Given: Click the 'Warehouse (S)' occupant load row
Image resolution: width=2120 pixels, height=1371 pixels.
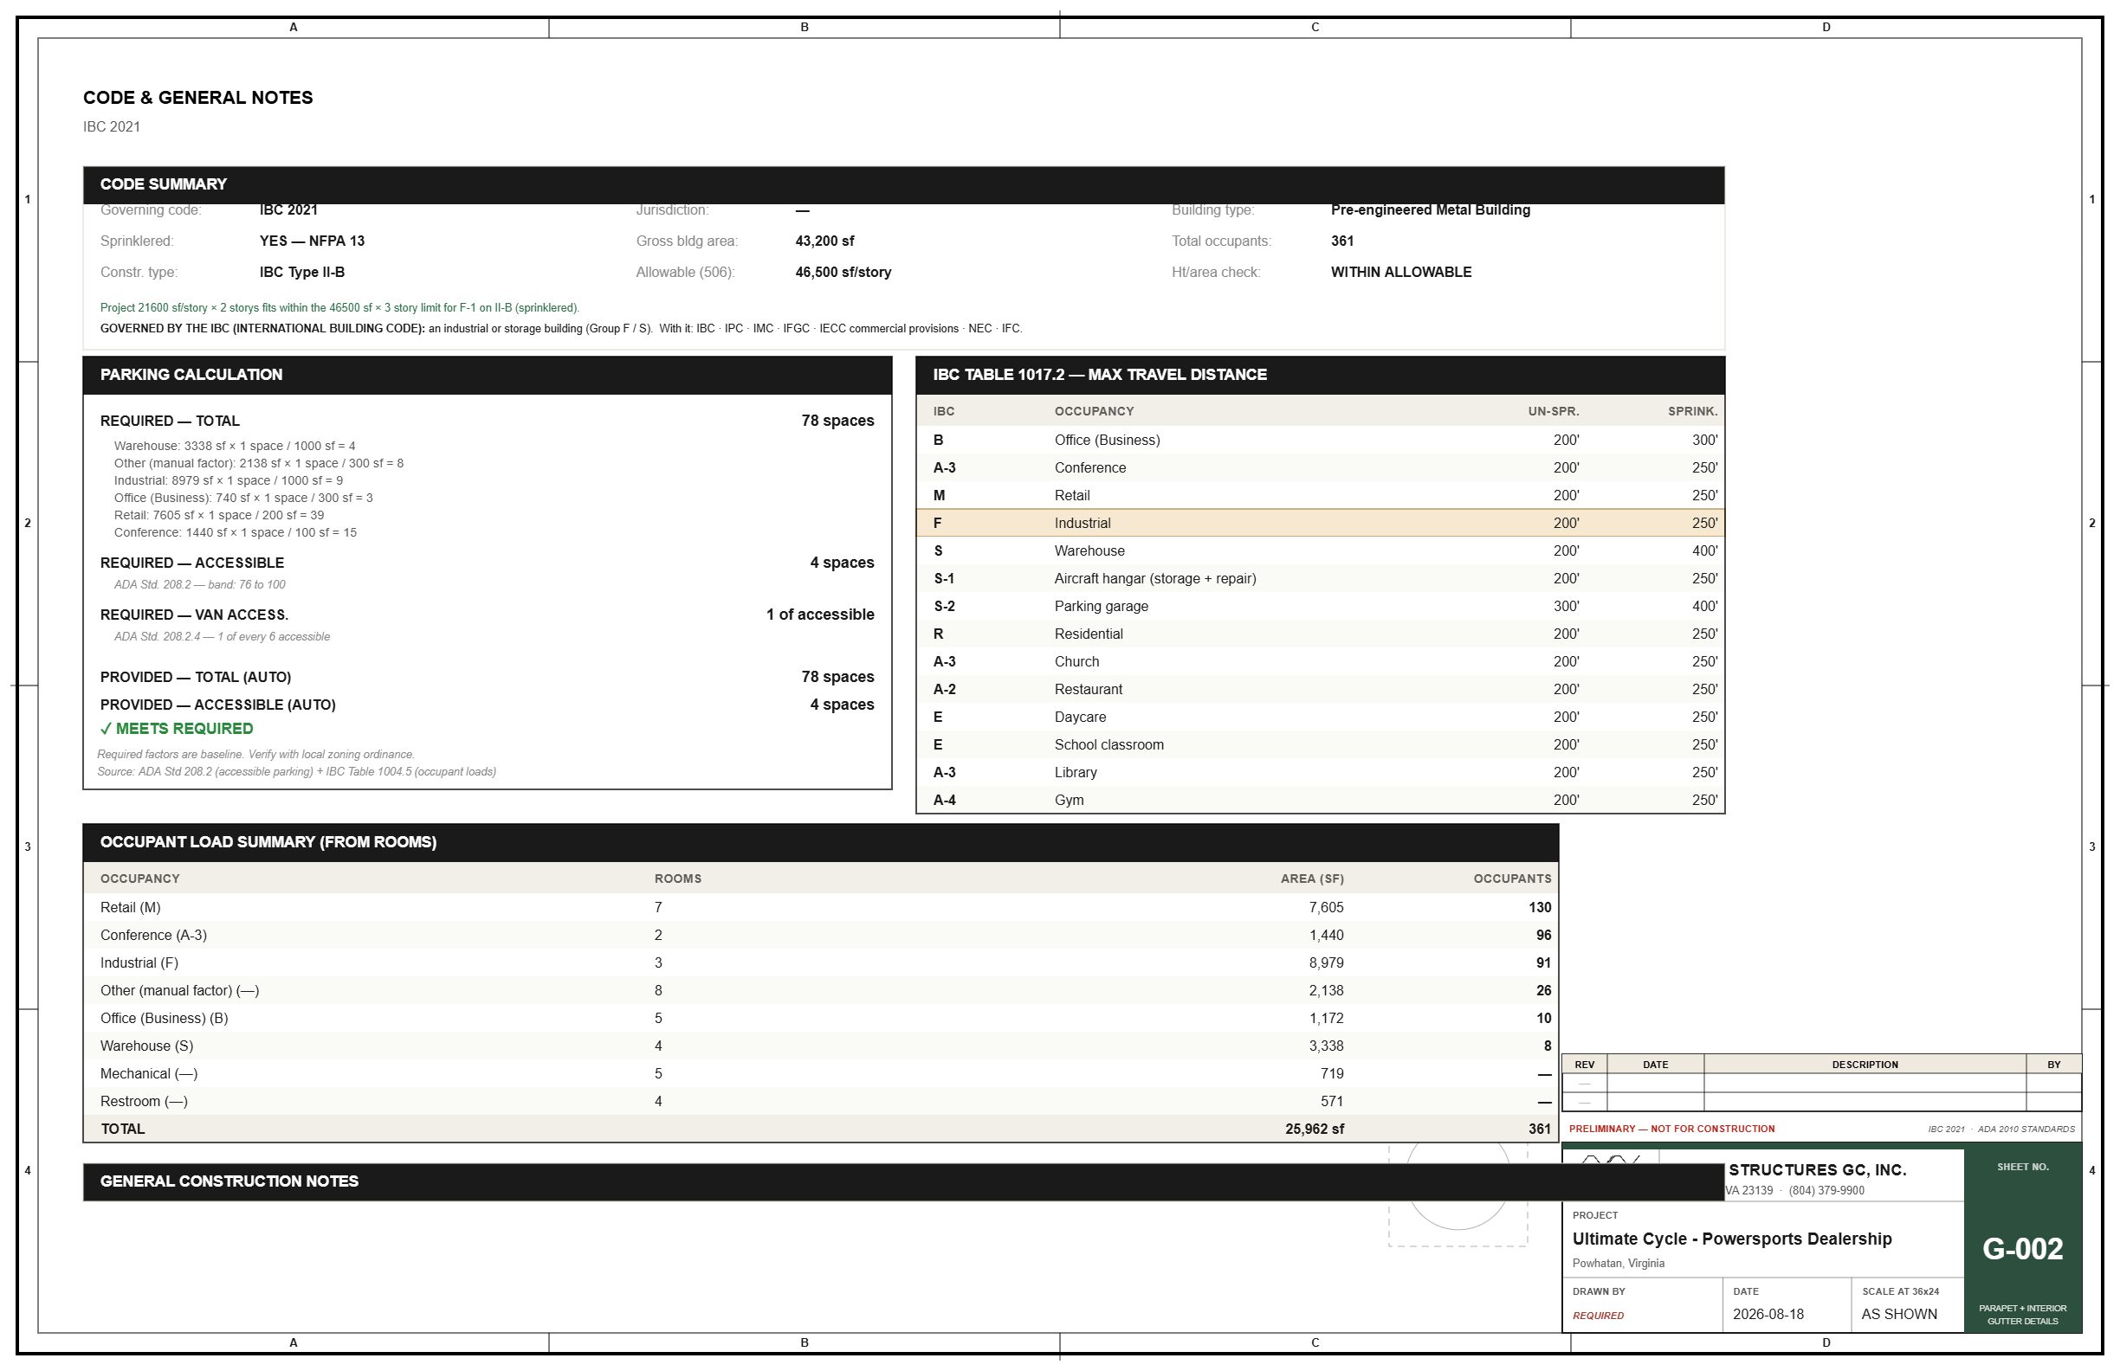Looking at the screenshot, I should click(820, 1046).
